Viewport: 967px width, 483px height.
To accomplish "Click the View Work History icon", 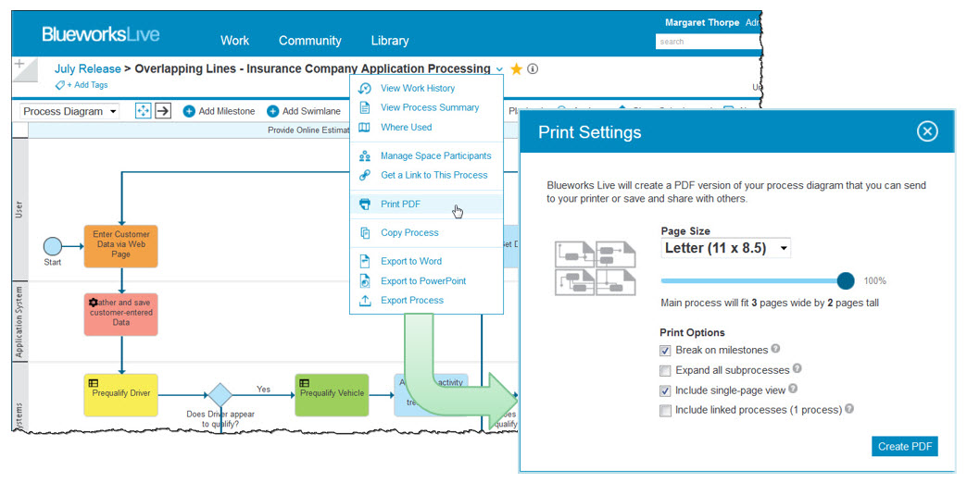I will pos(364,88).
